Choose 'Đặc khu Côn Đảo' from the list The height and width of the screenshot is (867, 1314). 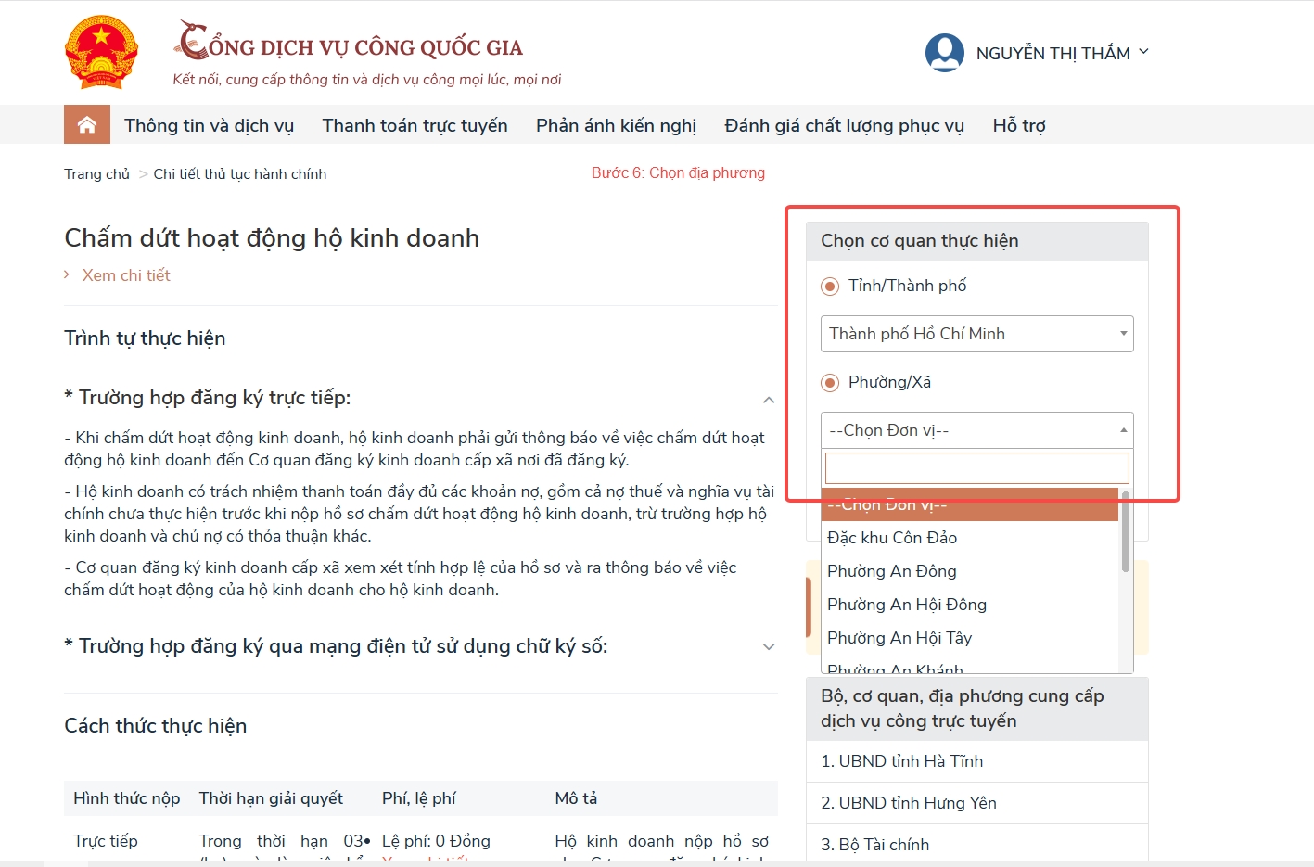892,538
